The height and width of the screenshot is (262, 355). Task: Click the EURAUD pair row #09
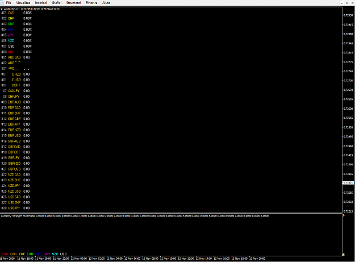[x=15, y=102]
